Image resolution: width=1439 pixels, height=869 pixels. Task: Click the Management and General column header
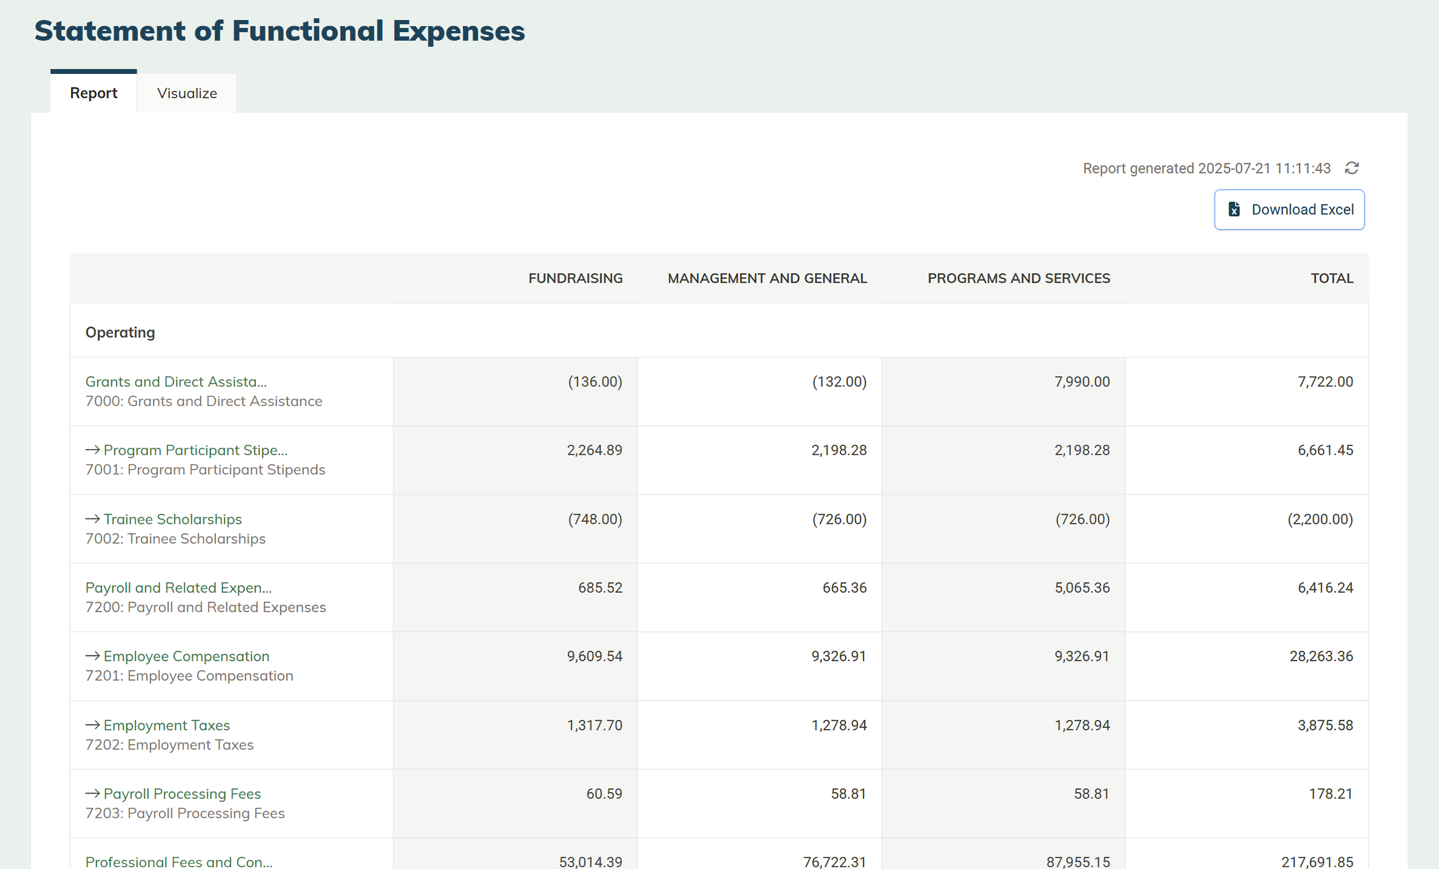coord(767,279)
